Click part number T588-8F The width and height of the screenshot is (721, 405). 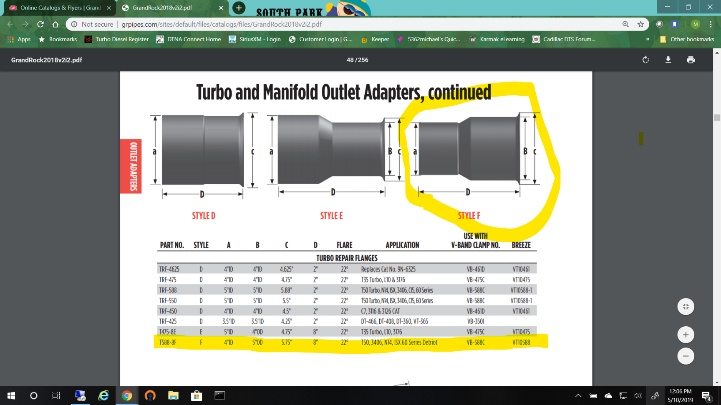click(x=168, y=342)
